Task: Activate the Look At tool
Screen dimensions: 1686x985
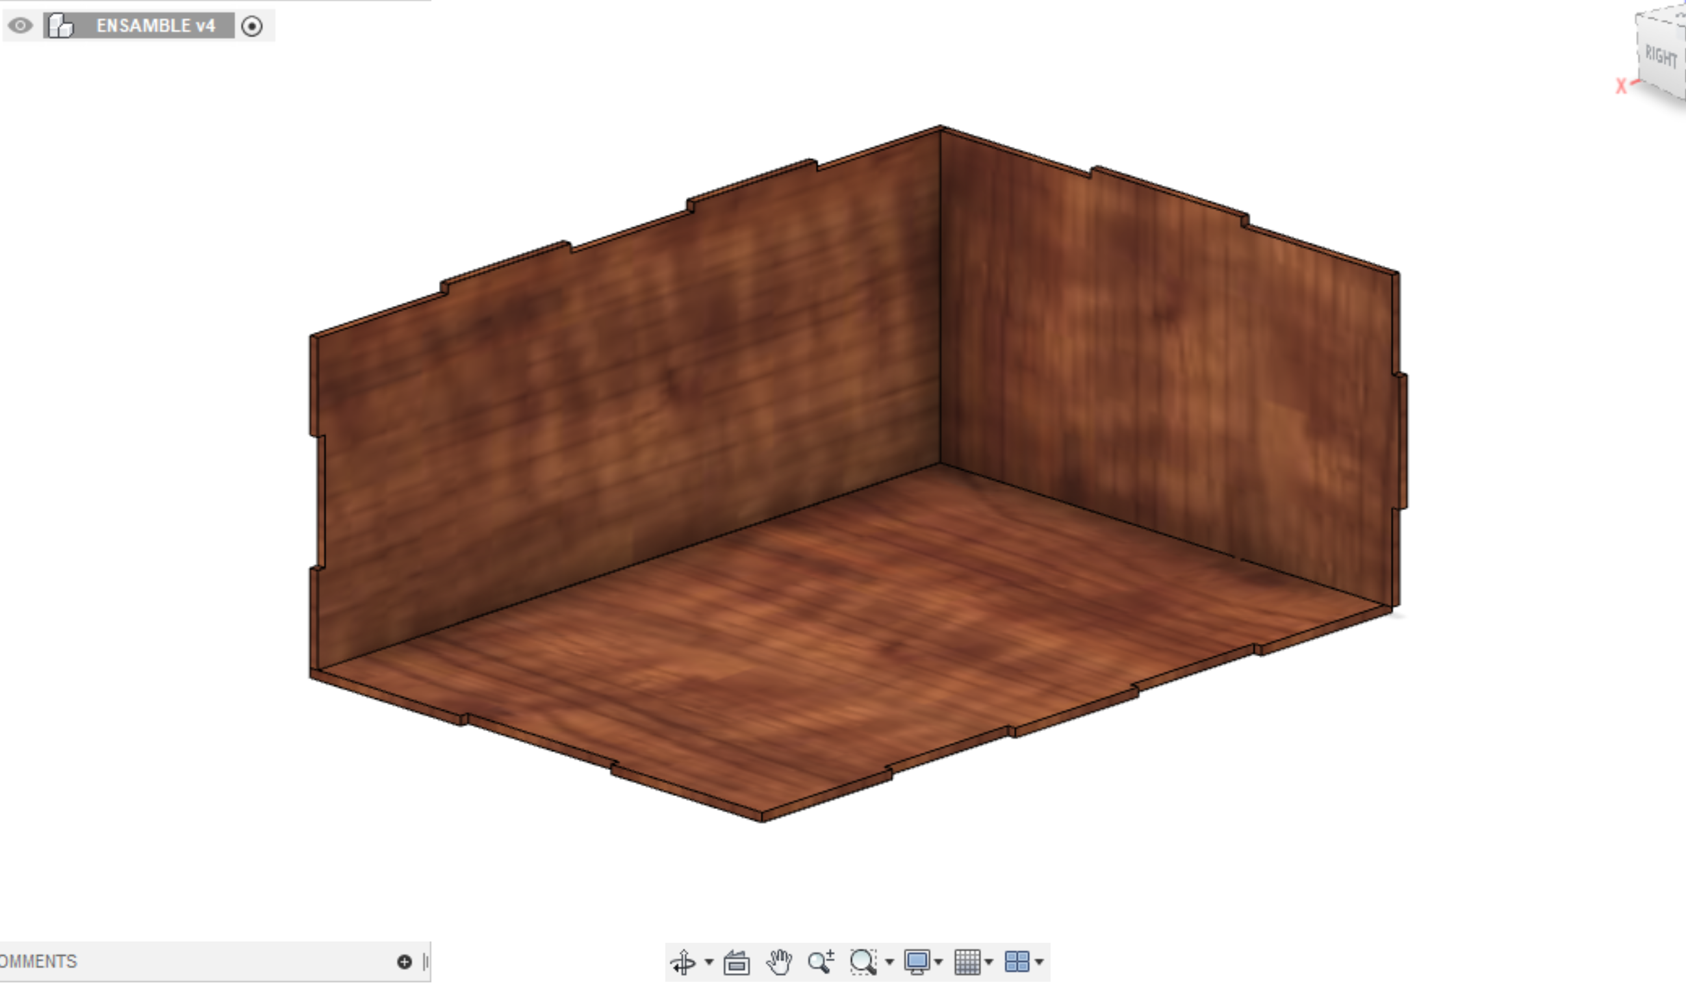Action: tap(737, 962)
